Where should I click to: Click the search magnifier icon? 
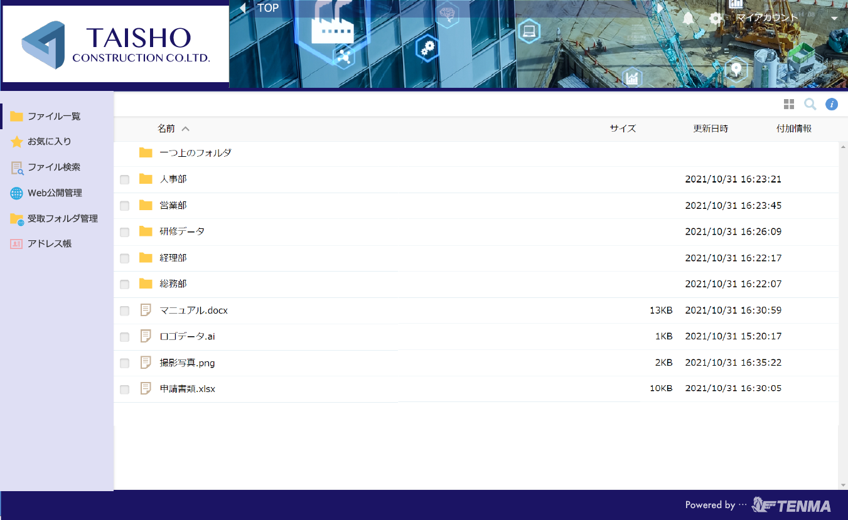tap(810, 104)
